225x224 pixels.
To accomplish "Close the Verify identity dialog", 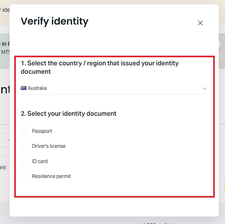I will [200, 23].
